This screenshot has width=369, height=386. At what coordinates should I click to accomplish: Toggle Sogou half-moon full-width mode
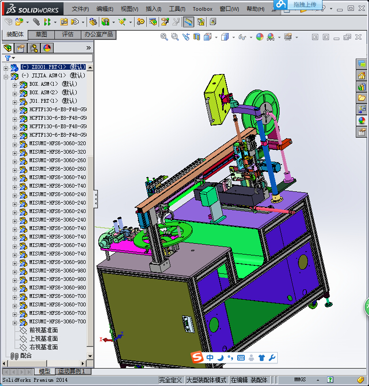click(221, 358)
